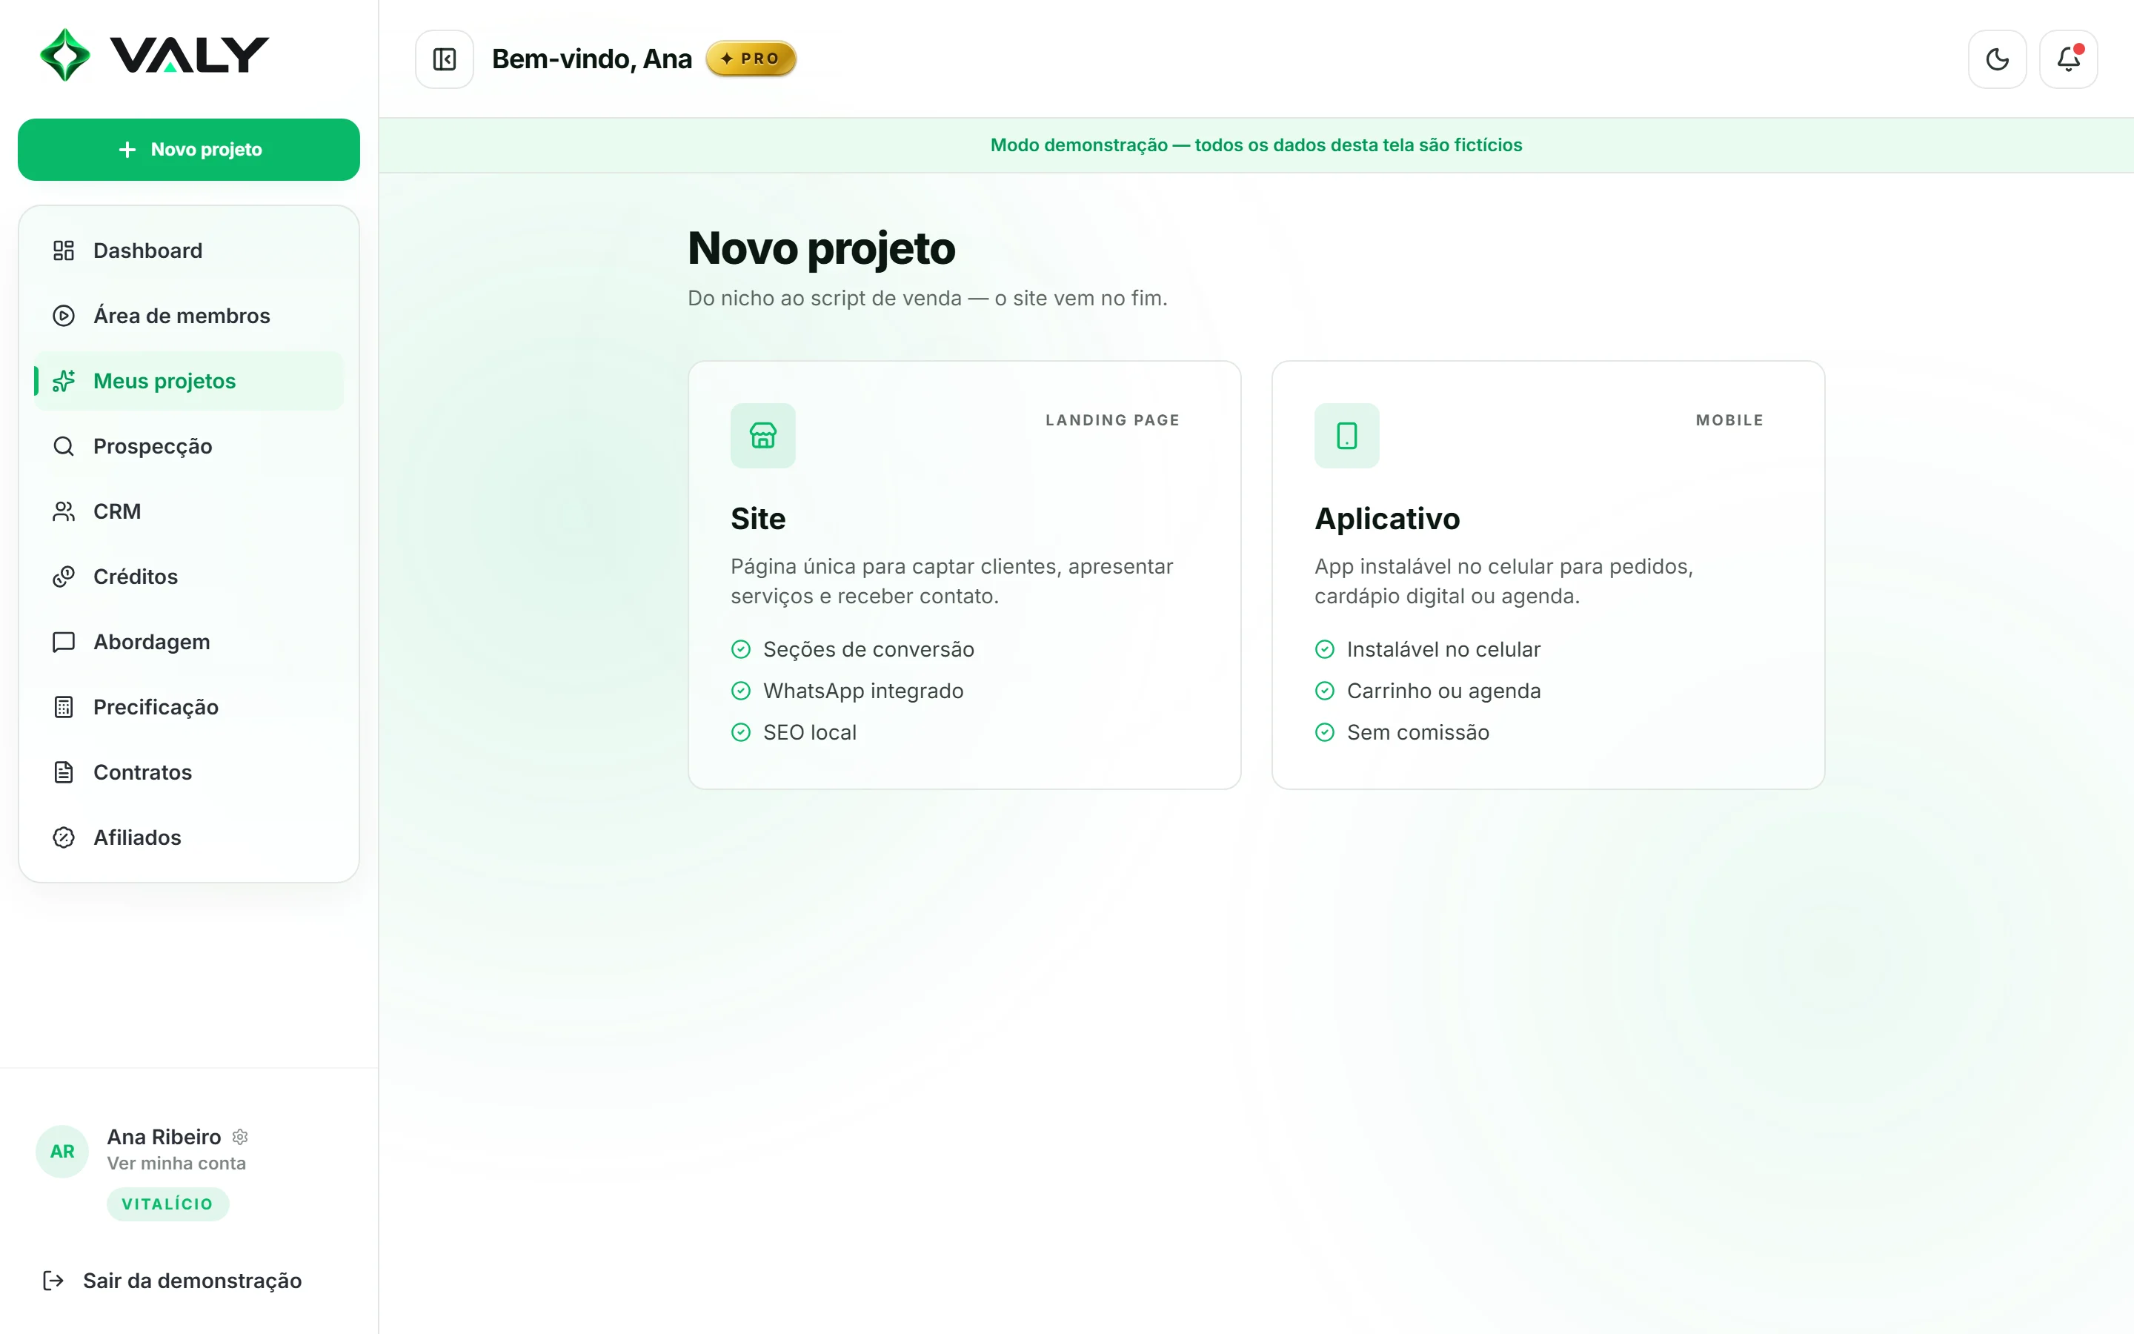Open account settings gear next to Ana Ribeiro

[x=240, y=1138]
